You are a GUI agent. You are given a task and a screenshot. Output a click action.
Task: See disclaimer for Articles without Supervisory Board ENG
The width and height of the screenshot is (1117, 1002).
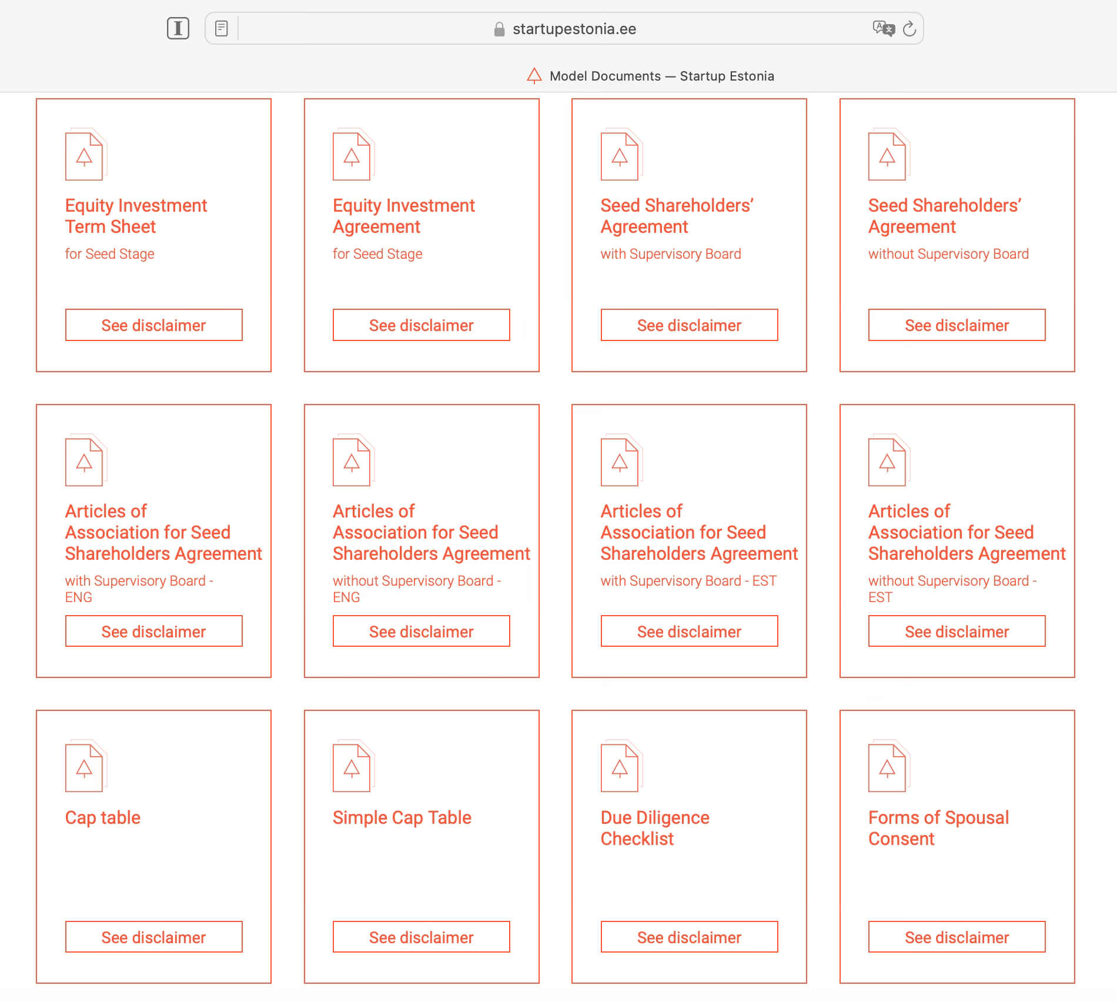tap(422, 632)
